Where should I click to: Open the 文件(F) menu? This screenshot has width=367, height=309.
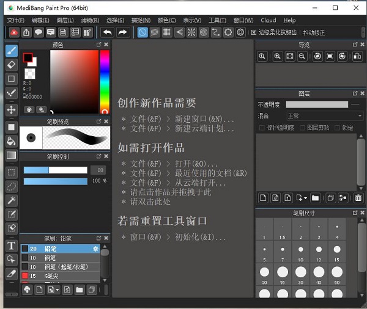pyautogui.click(x=15, y=20)
